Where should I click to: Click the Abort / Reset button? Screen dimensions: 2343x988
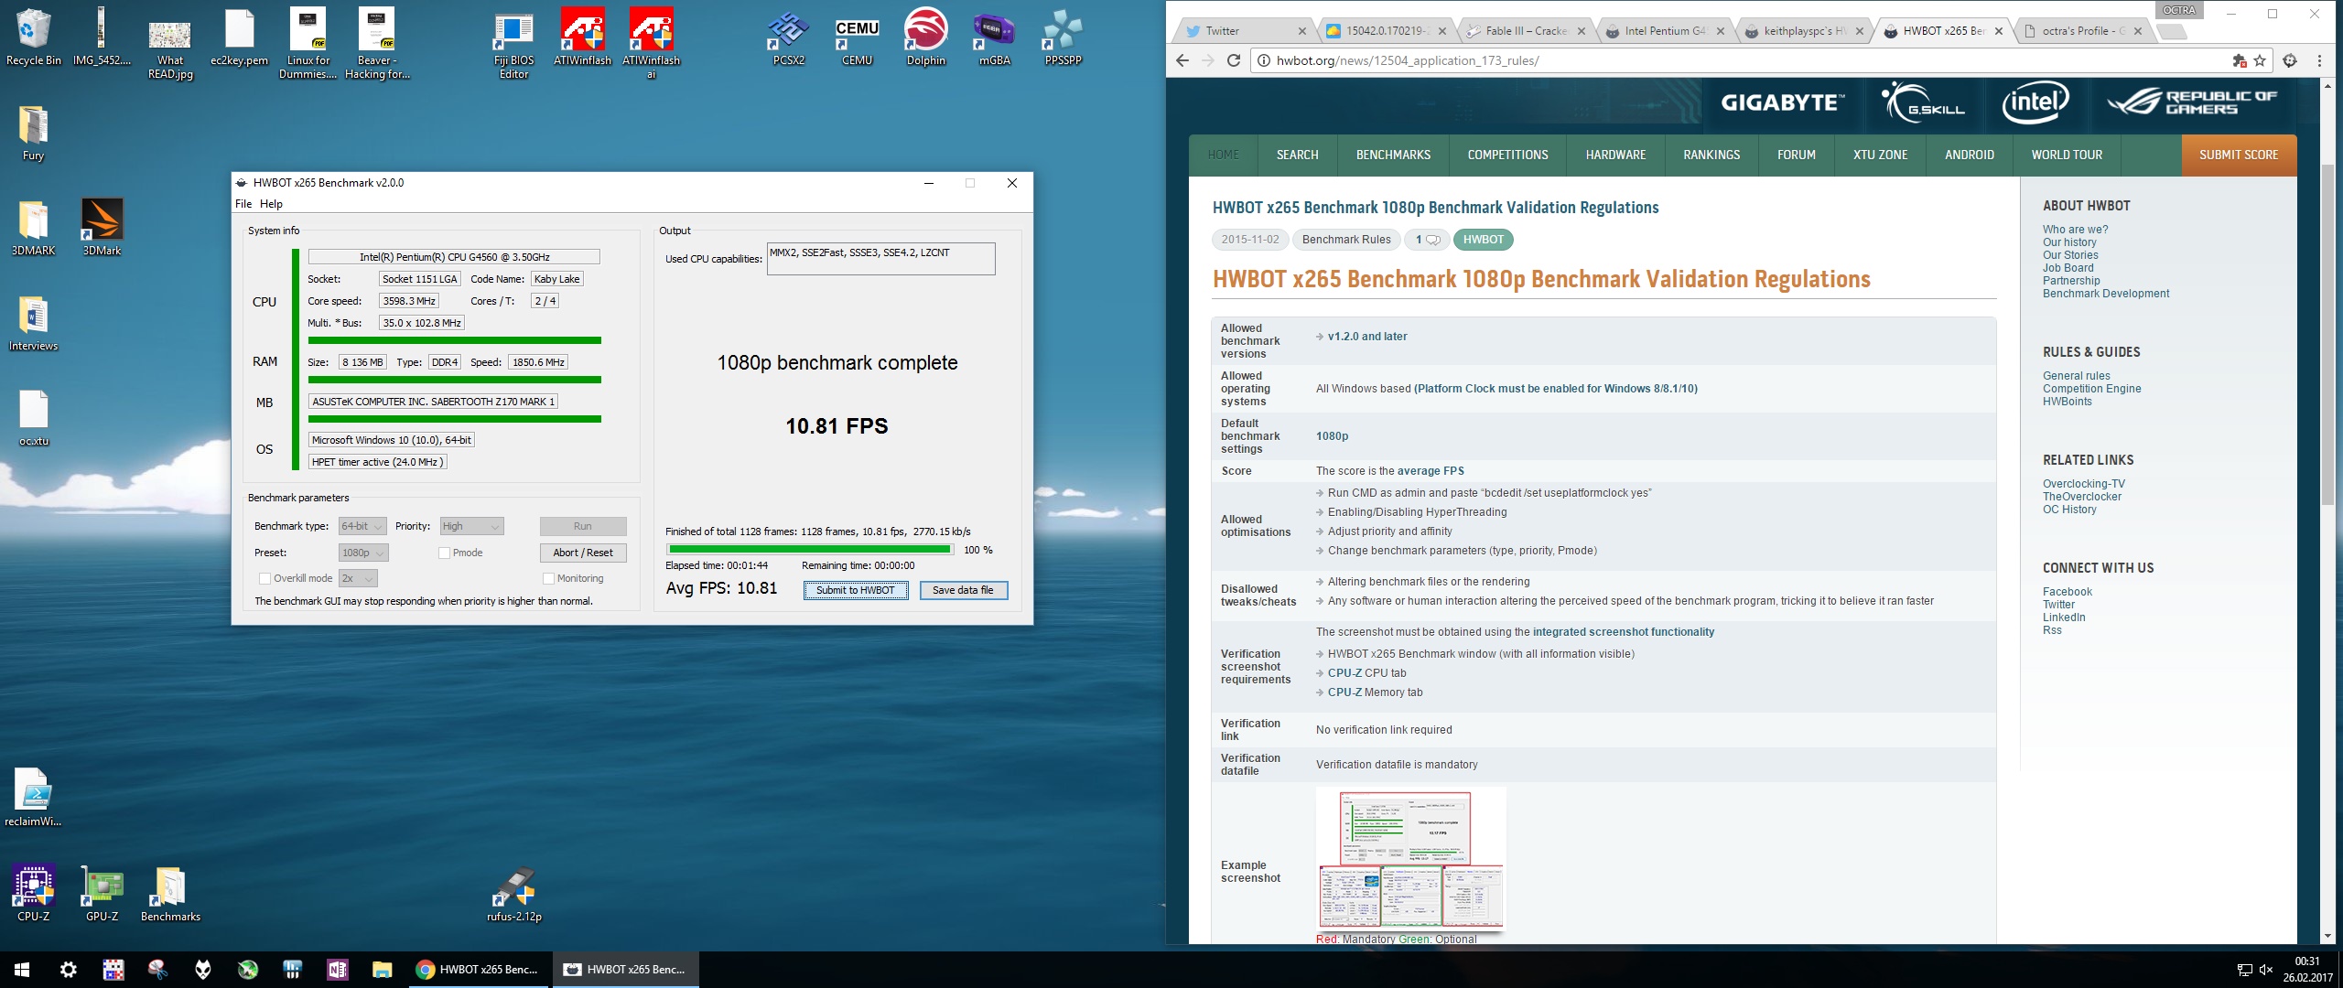click(x=583, y=553)
